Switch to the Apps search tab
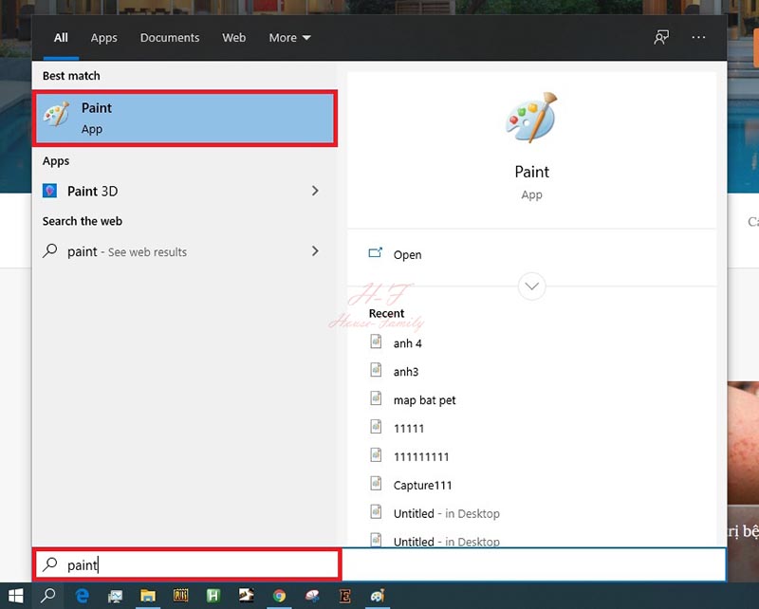Viewport: 759px width, 609px height. pos(104,38)
